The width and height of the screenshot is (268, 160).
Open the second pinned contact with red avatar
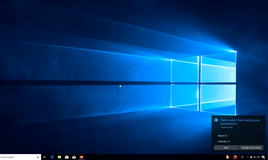tap(235, 157)
